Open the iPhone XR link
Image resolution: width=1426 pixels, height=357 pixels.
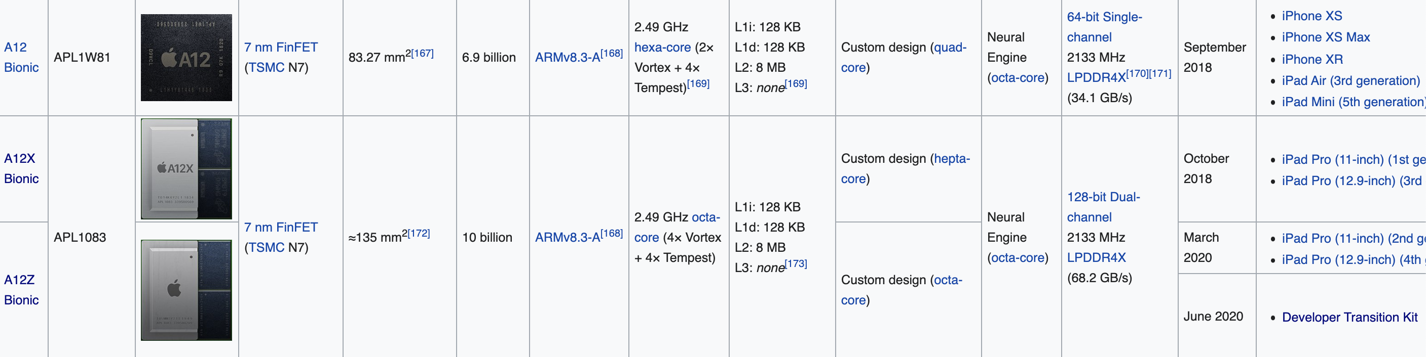[x=1312, y=59]
